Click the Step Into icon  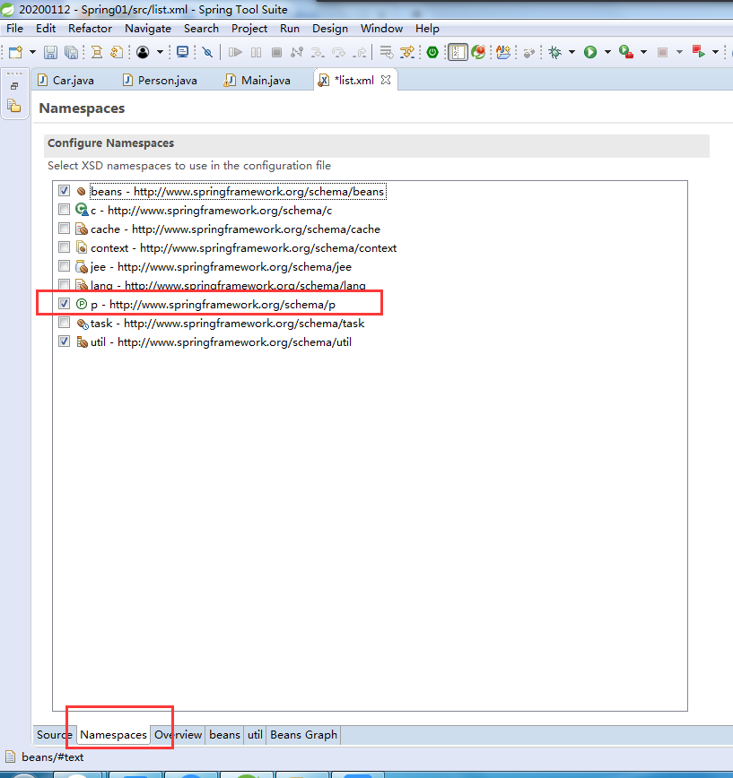point(318,52)
